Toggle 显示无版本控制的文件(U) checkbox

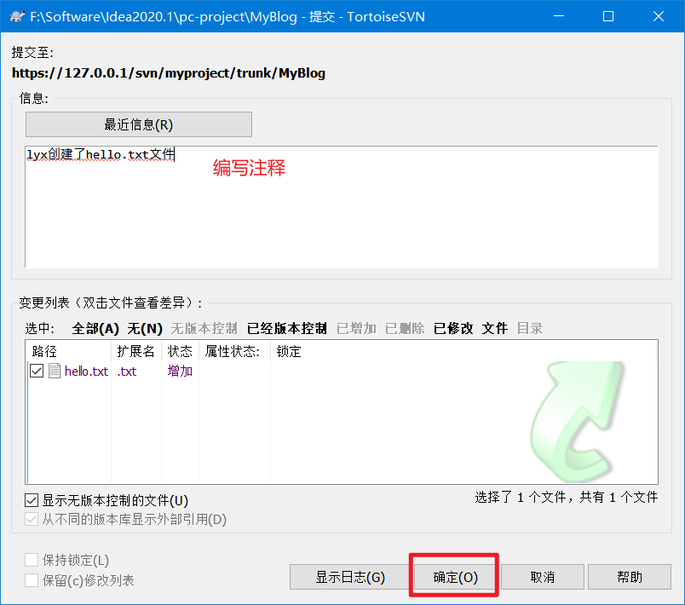pyautogui.click(x=32, y=500)
